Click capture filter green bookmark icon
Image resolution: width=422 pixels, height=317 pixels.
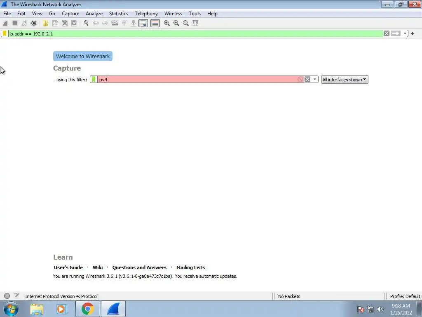click(x=94, y=79)
